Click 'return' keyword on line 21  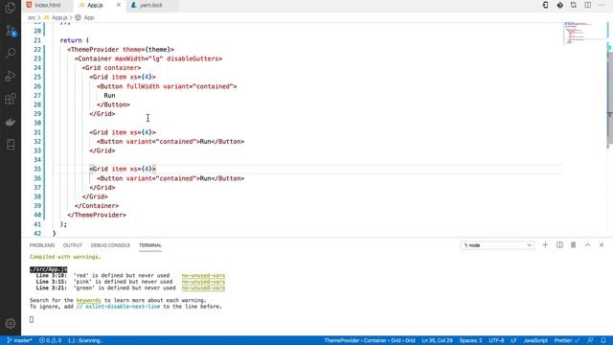click(x=71, y=40)
